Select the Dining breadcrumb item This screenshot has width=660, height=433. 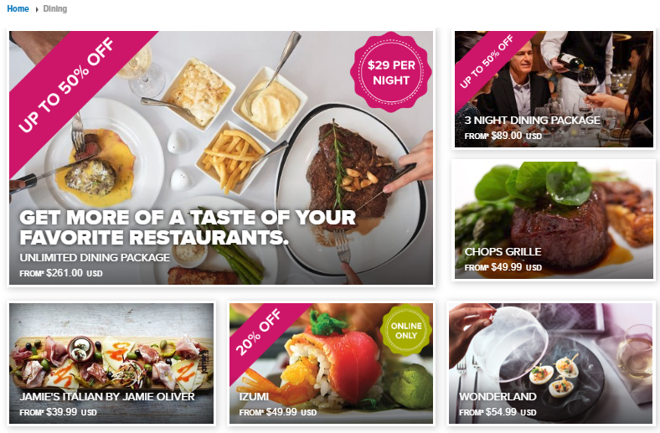click(55, 9)
